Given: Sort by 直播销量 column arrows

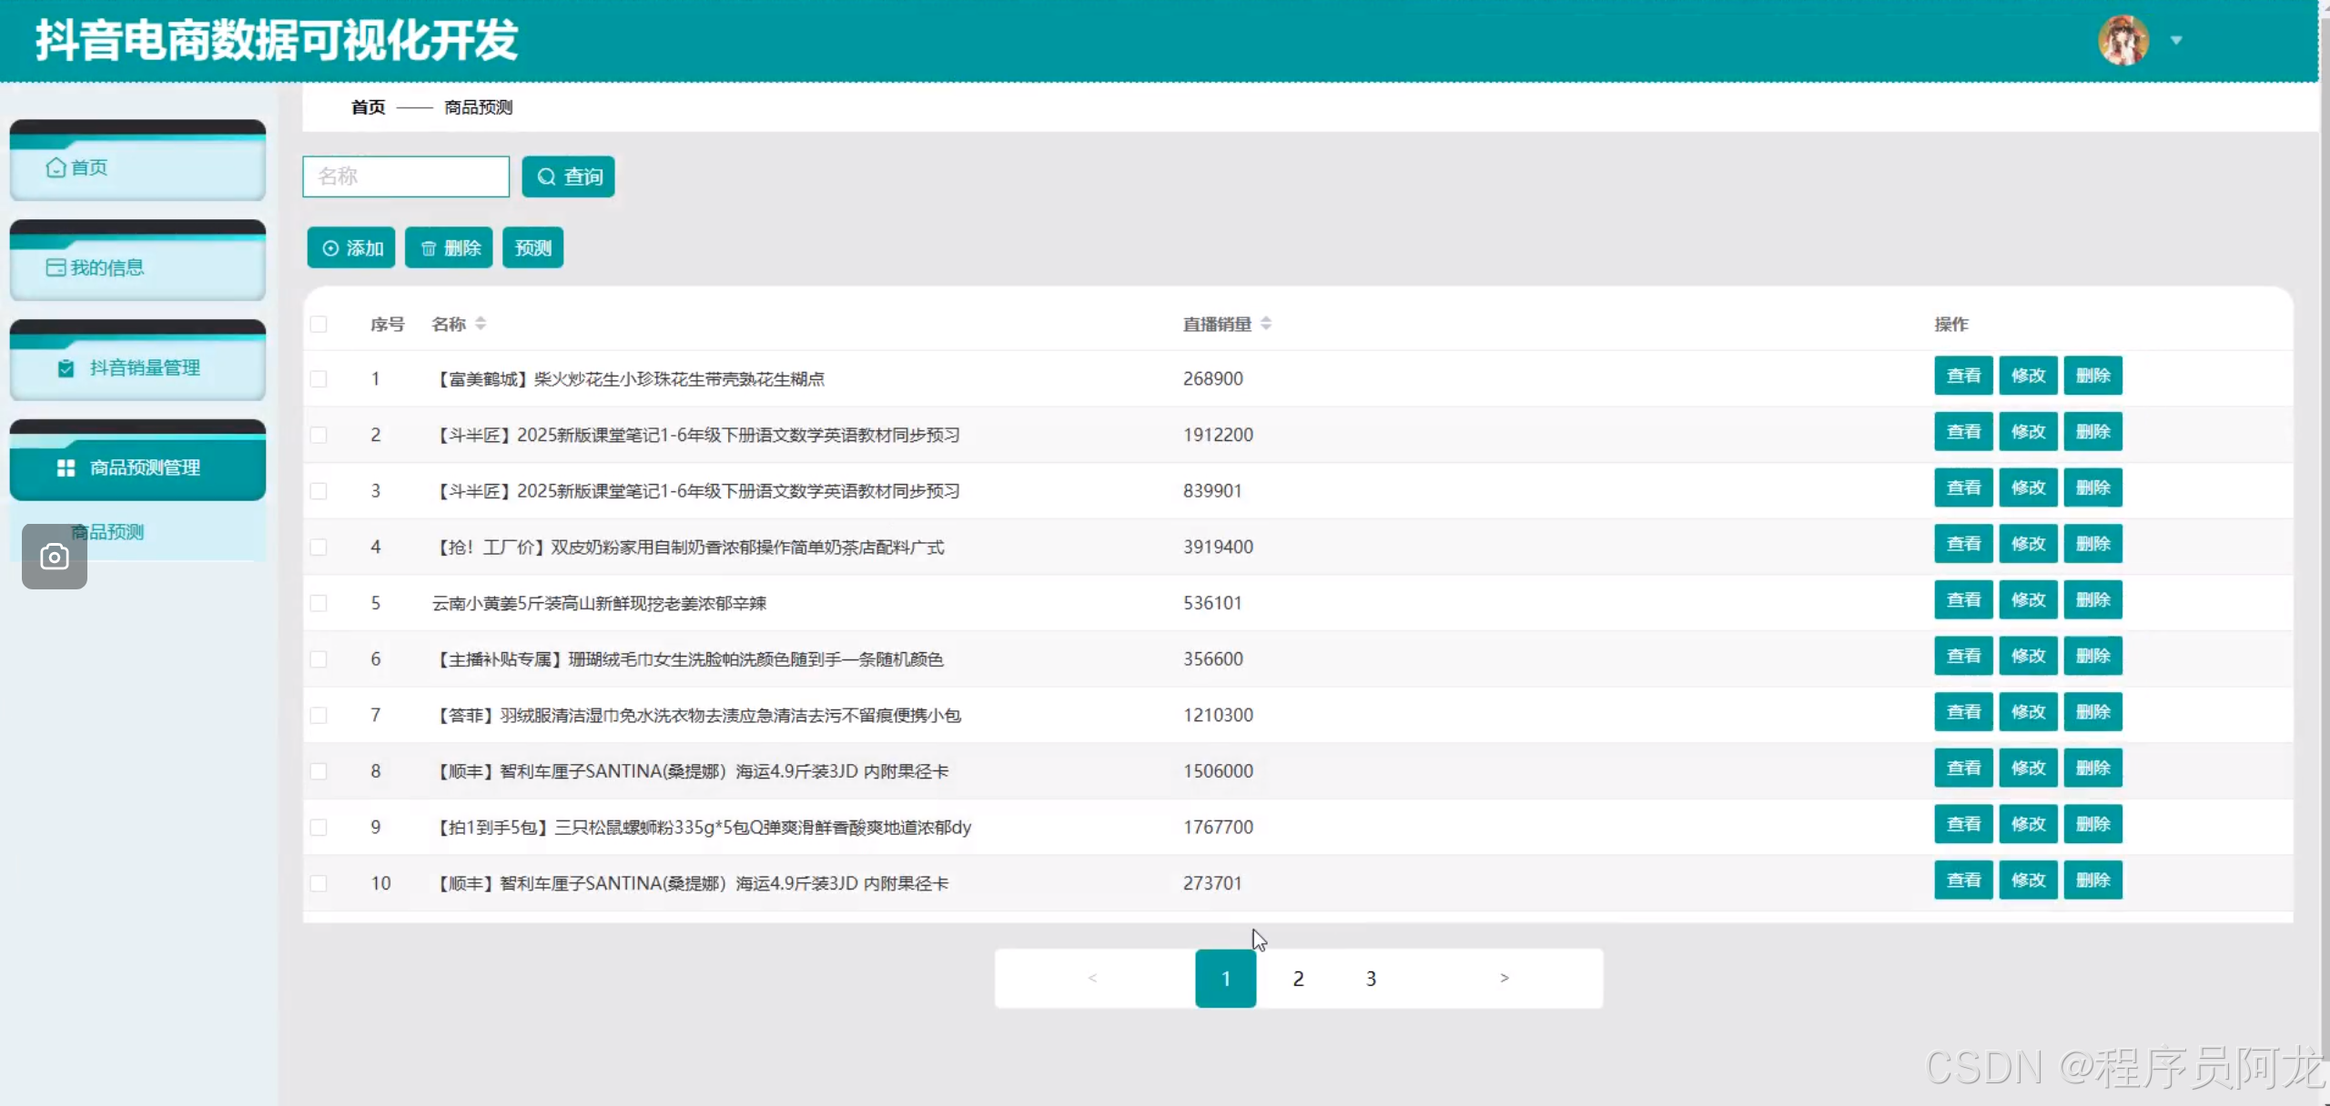Looking at the screenshot, I should pos(1266,324).
